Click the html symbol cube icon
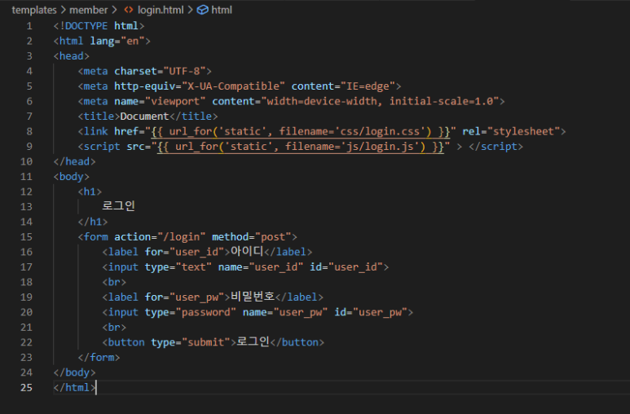This screenshot has width=630, height=414. 202,10
